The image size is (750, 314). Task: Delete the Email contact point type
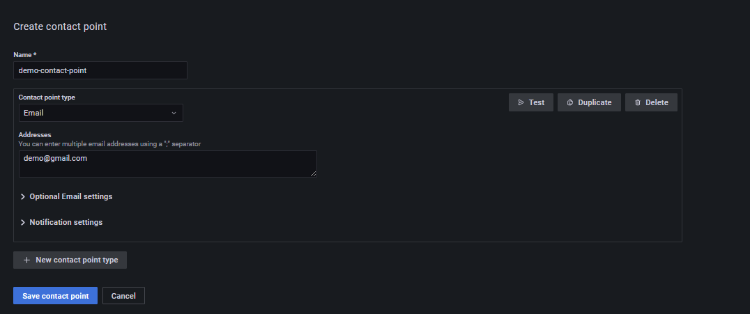tap(651, 102)
